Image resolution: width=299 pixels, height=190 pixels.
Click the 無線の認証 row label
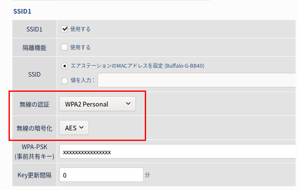point(35,105)
